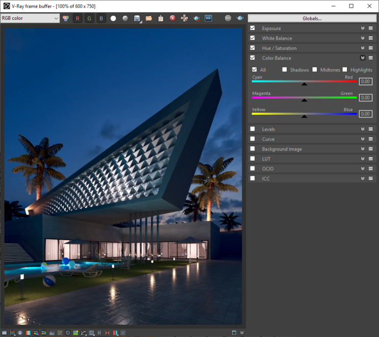Viewport: 379px width, 337px height.
Task: Open the Color Balance hamburger menu
Action: pos(371,58)
